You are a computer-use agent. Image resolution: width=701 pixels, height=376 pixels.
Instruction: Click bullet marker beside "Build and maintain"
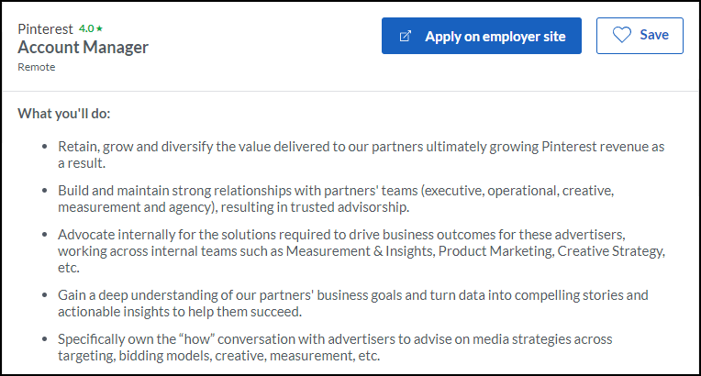coord(46,191)
